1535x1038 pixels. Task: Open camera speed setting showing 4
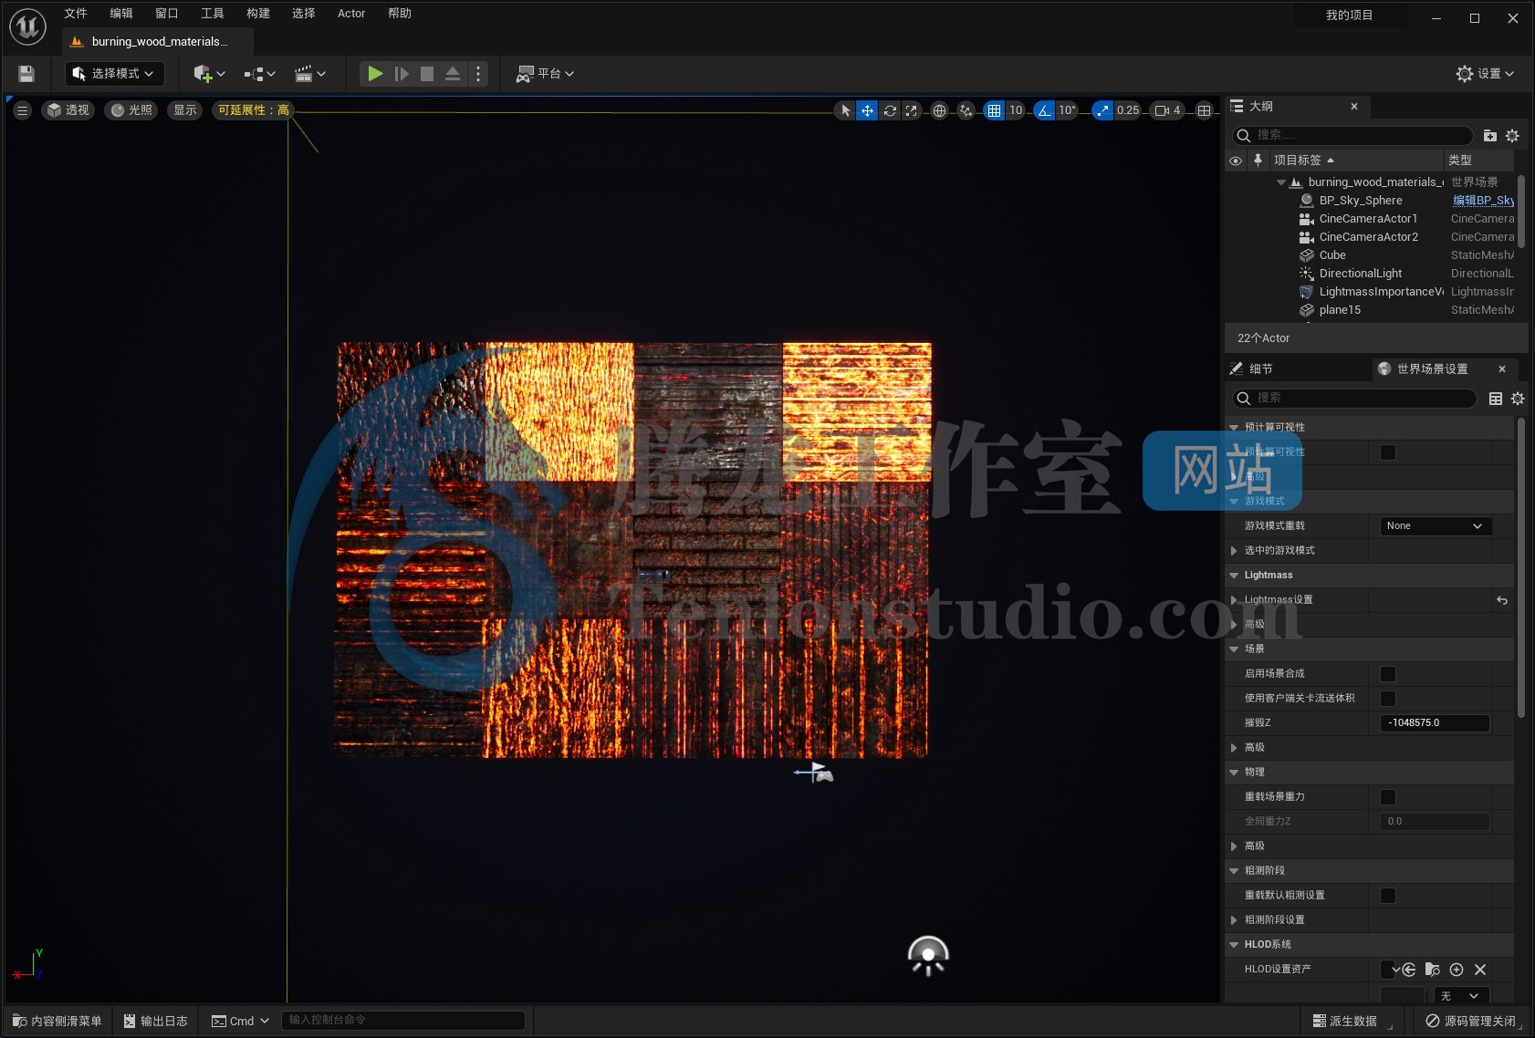click(x=1168, y=110)
